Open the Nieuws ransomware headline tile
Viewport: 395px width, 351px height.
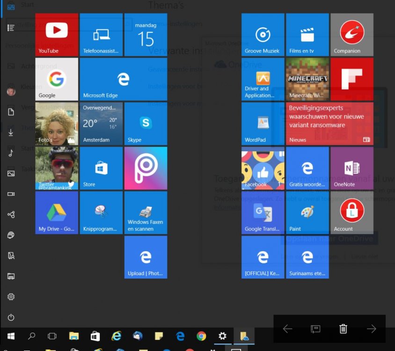click(x=329, y=124)
